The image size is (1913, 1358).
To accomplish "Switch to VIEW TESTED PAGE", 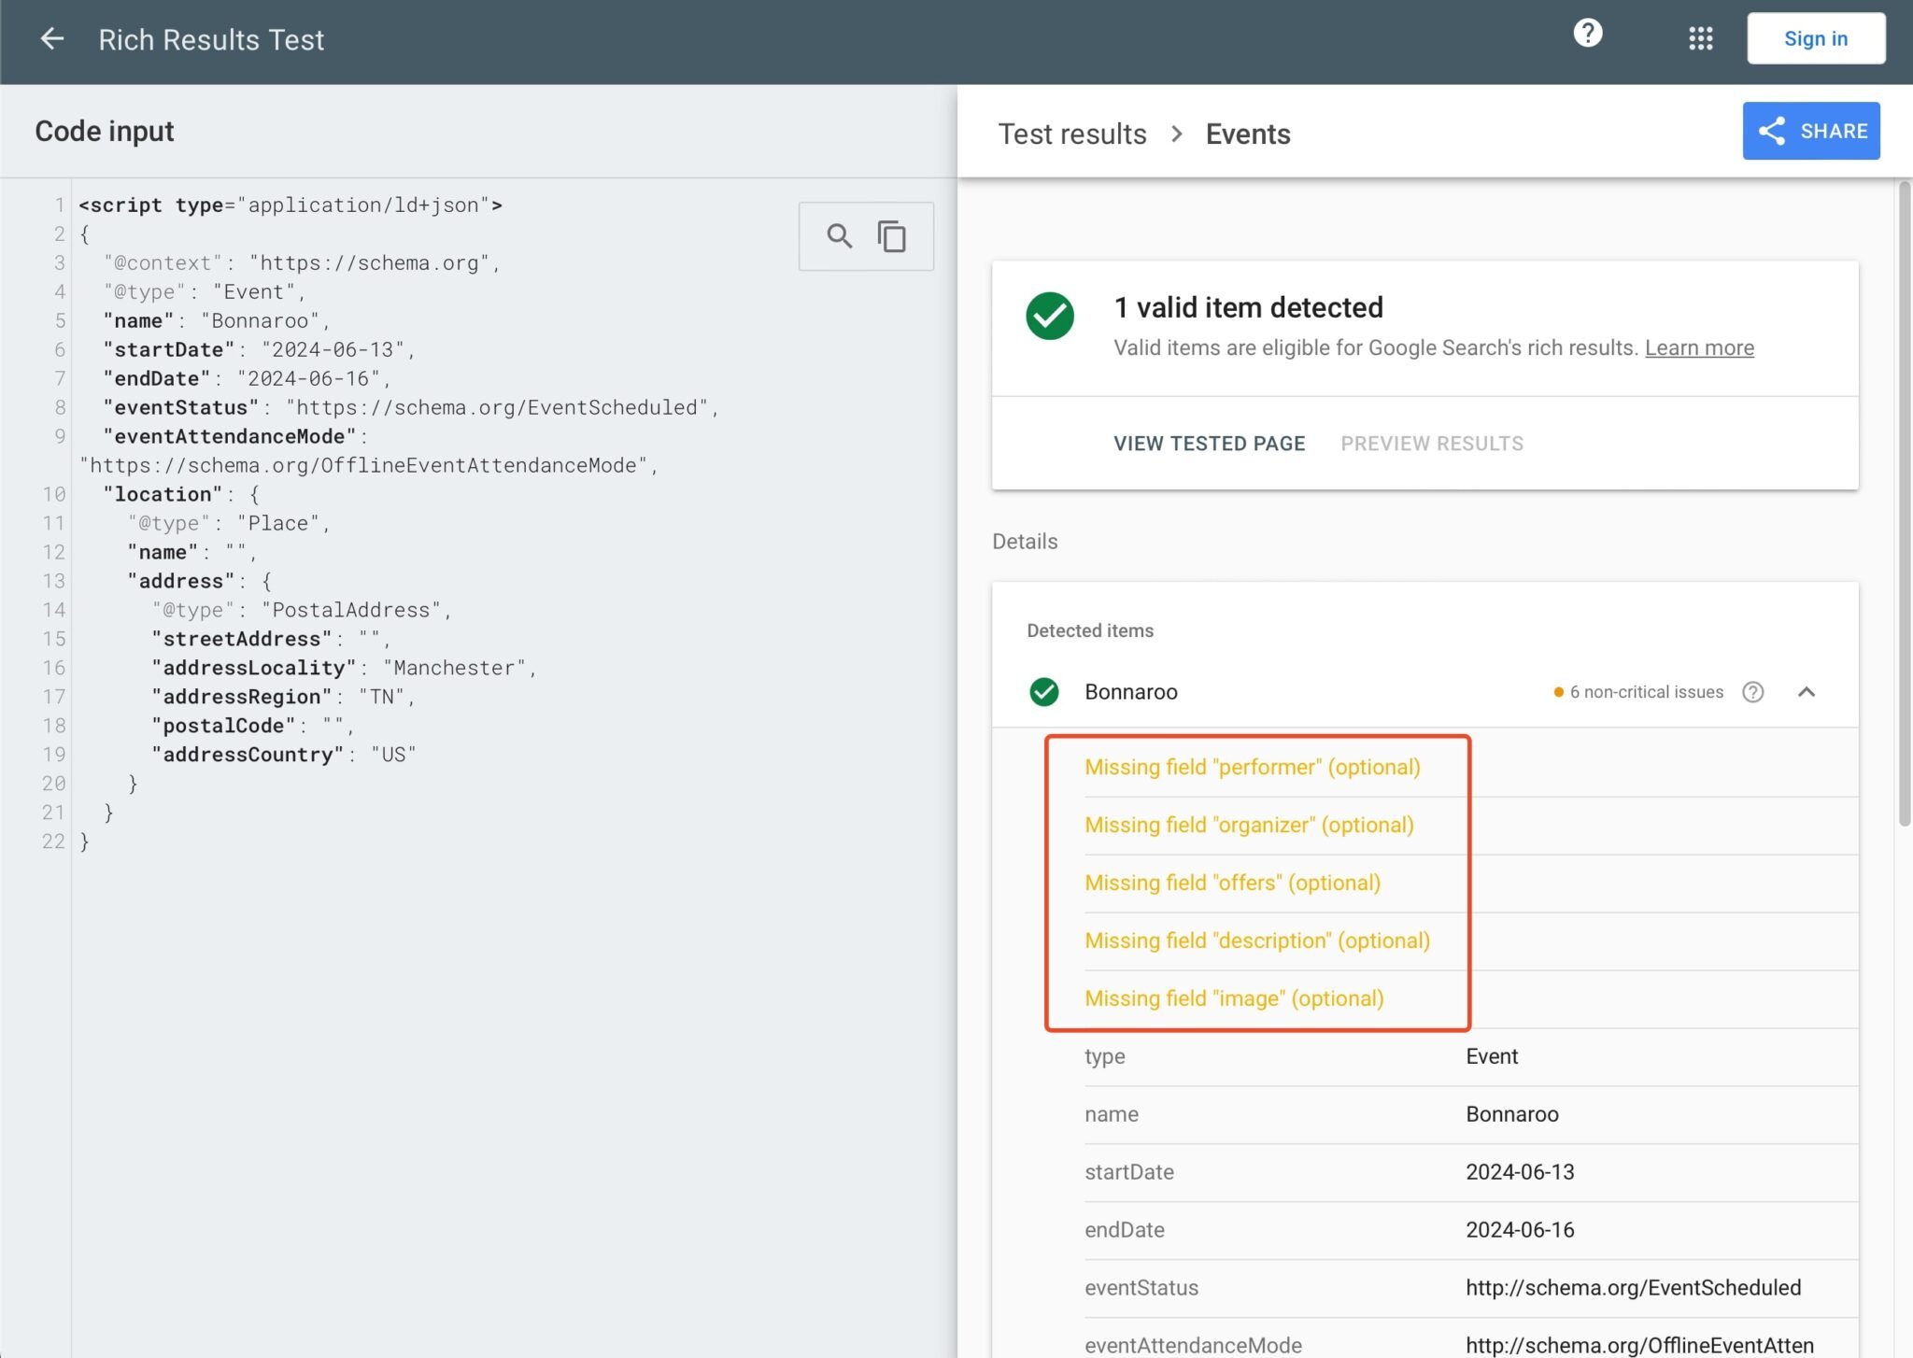I will pos(1209,443).
